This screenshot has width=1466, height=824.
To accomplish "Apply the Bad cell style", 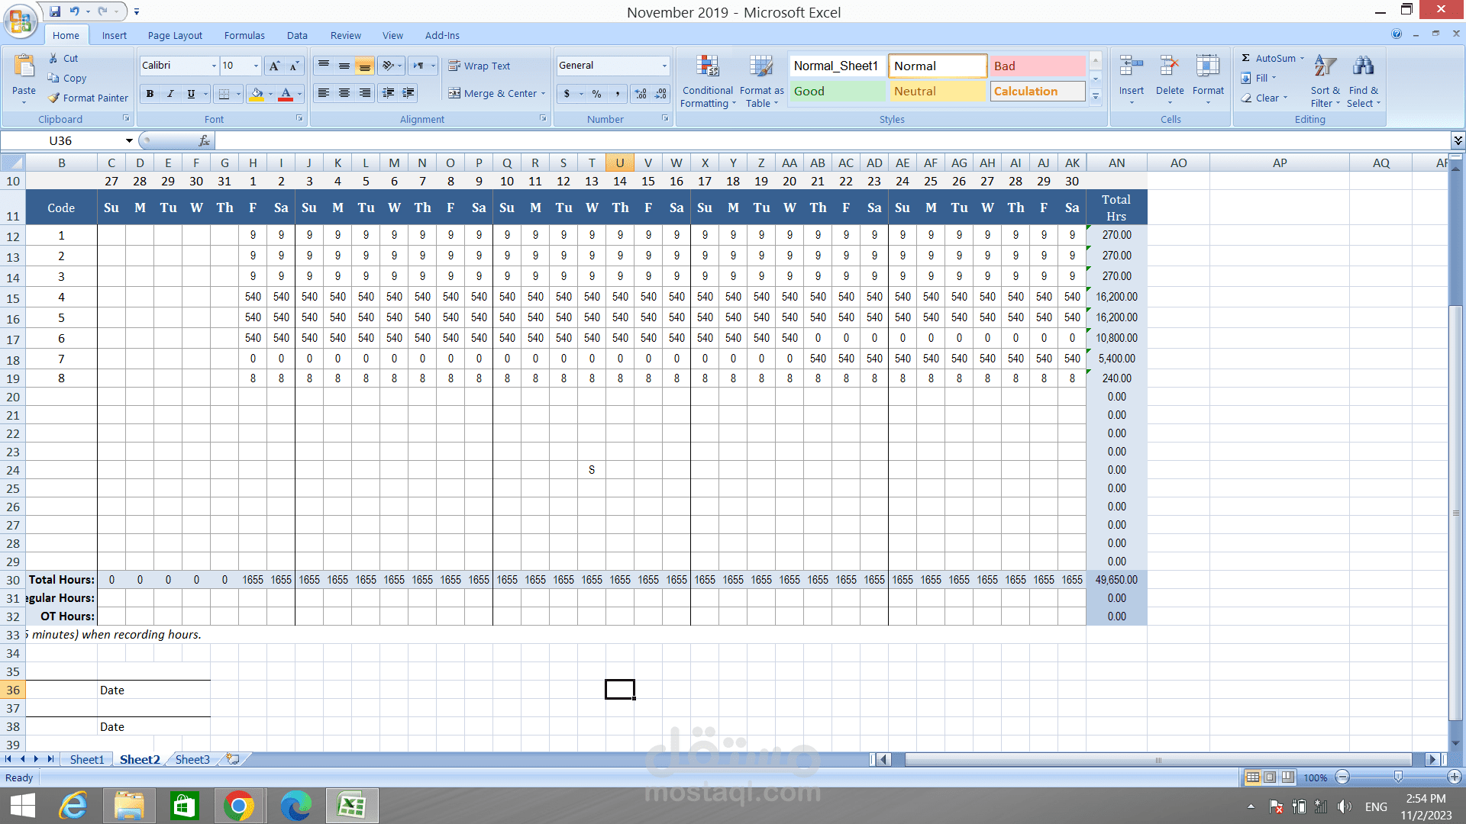I will [1038, 66].
